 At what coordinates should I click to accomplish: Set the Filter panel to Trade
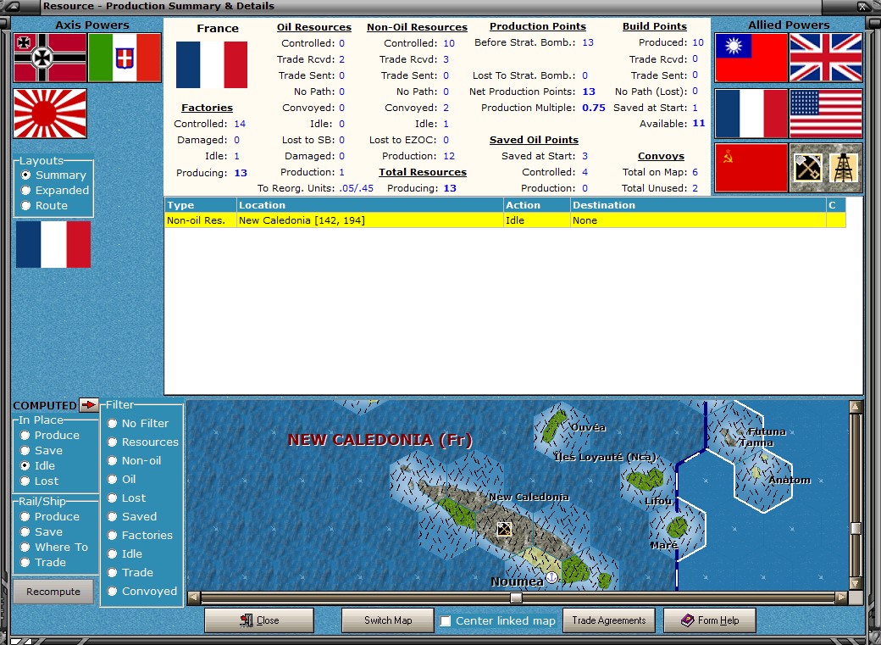click(113, 572)
